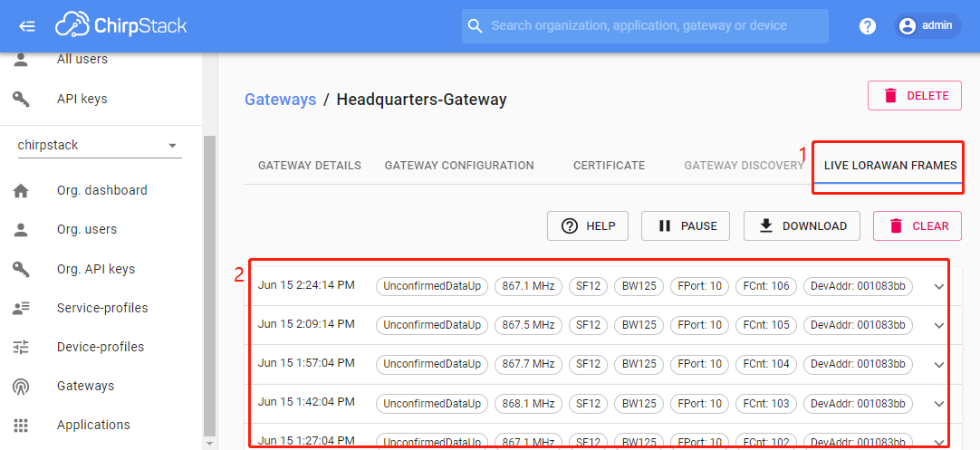Expand the 1:42:04 PM frame row
The height and width of the screenshot is (450, 980).
click(x=938, y=404)
